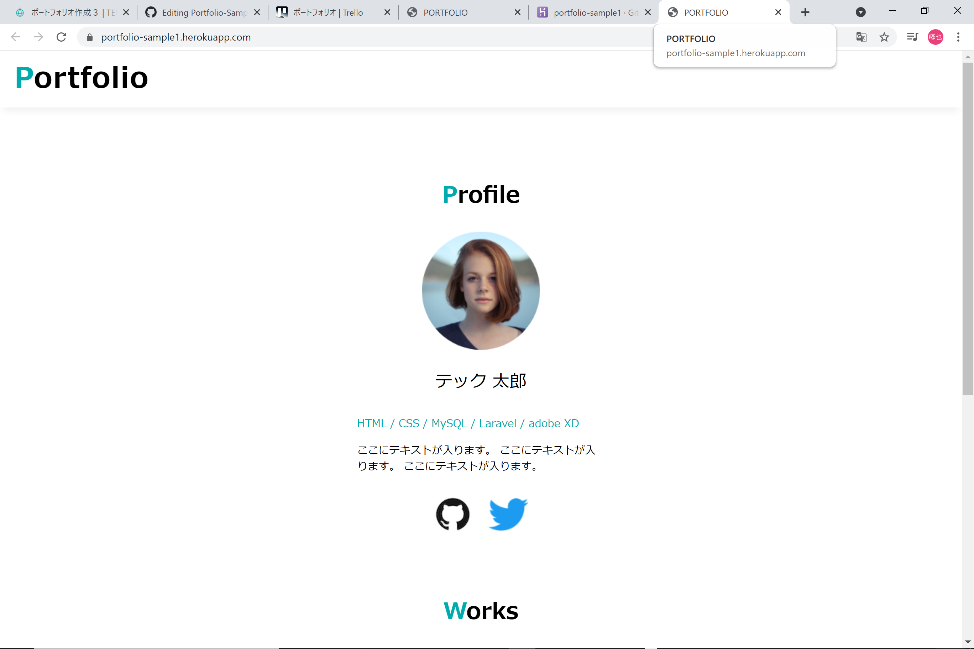Open the Google Translate page icon
The image size is (974, 649).
(x=862, y=37)
